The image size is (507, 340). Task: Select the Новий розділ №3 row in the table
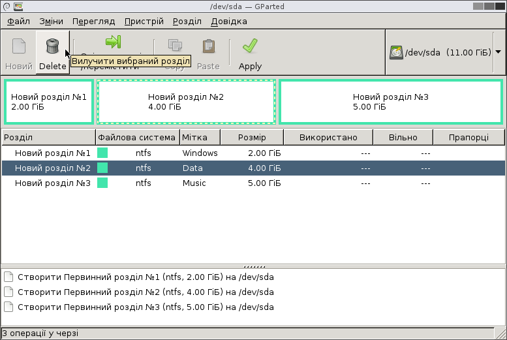(x=52, y=183)
